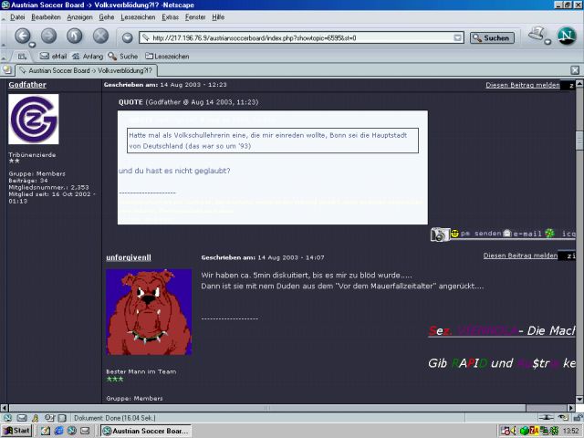584x438 pixels.
Task: Expand the URL history dropdown arrow
Action: pos(458,37)
